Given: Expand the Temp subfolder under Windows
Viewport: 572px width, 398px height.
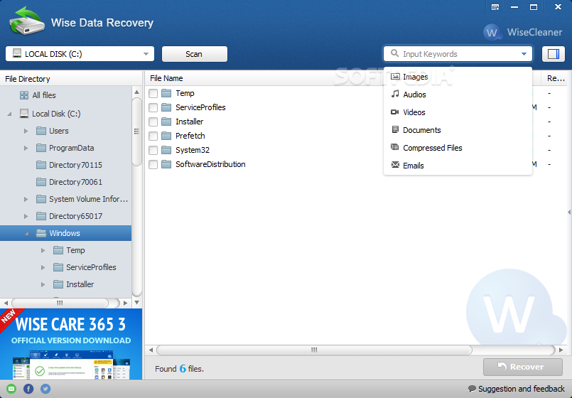Looking at the screenshot, I should pos(43,250).
